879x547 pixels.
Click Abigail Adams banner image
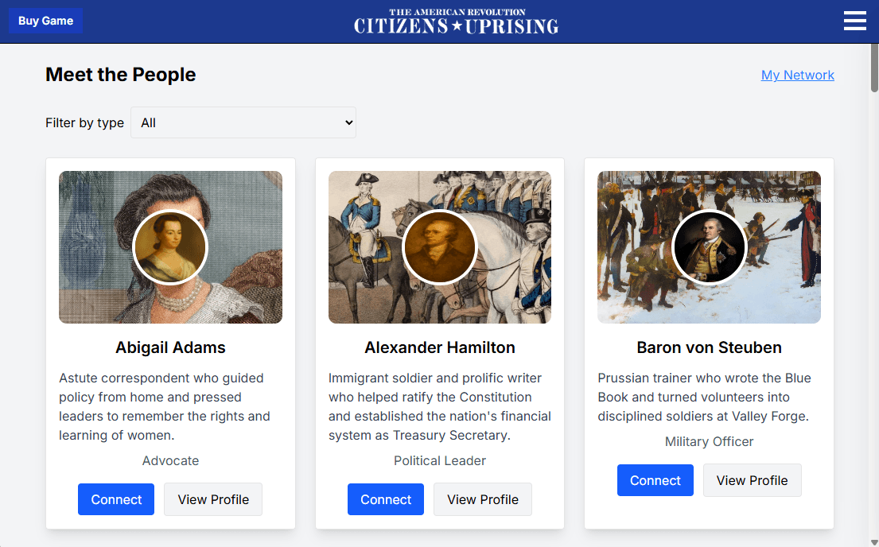coord(88,207)
